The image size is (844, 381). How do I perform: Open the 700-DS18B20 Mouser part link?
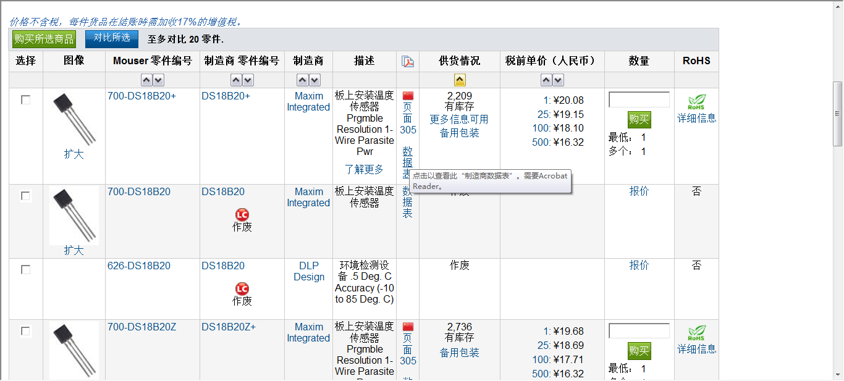coord(139,191)
